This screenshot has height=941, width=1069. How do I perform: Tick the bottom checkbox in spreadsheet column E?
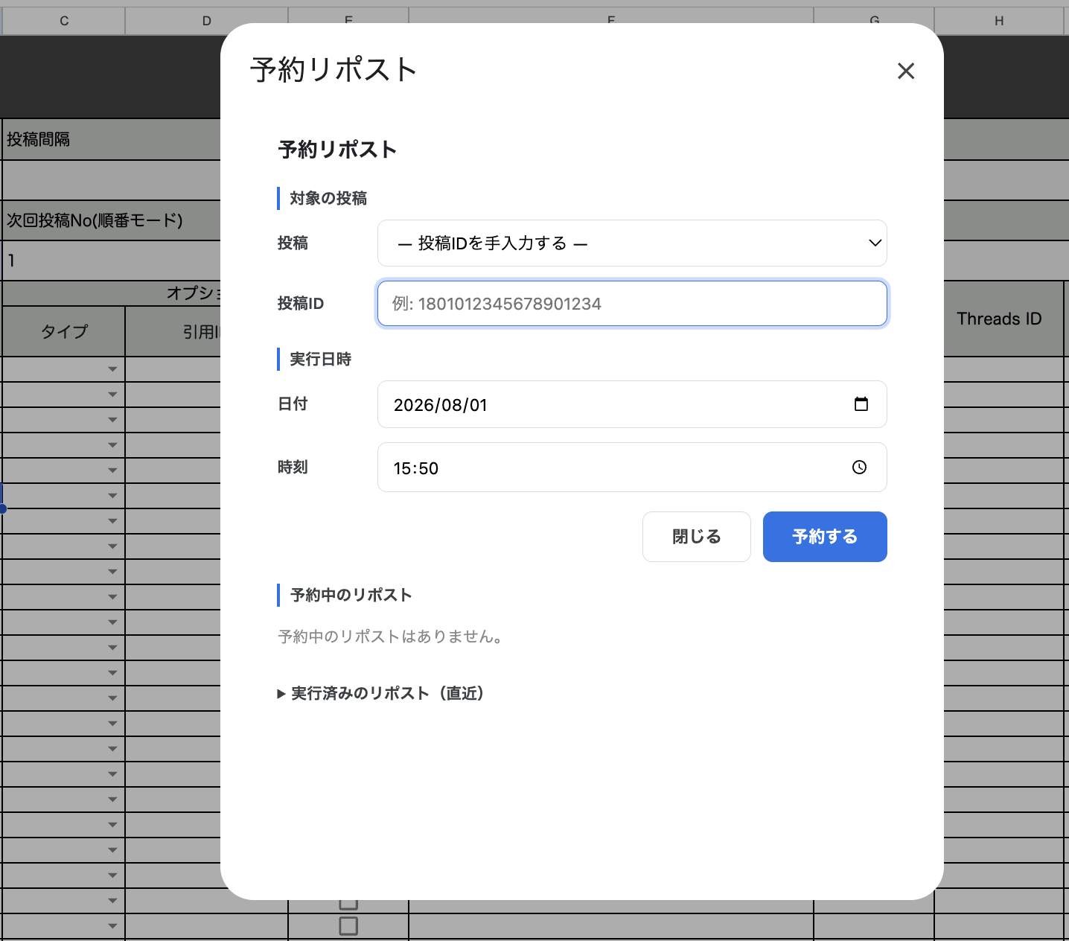348,926
